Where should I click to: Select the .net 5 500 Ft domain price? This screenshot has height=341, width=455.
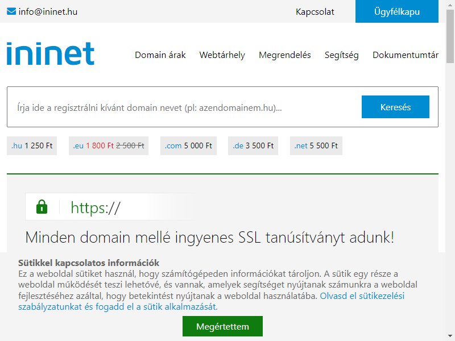(316, 145)
